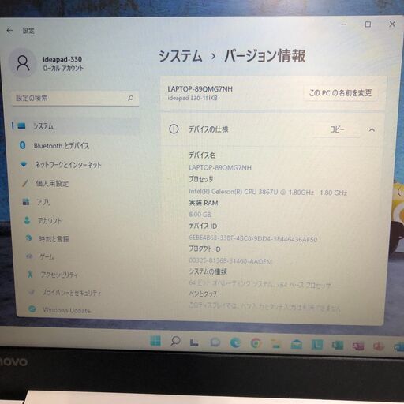Open File Explorer from the taskbar
Image resolution: width=404 pixels, height=404 pixels.
click(275, 344)
